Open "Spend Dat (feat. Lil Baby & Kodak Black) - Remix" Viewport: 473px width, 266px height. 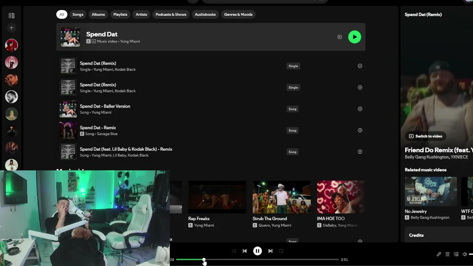tap(126, 149)
